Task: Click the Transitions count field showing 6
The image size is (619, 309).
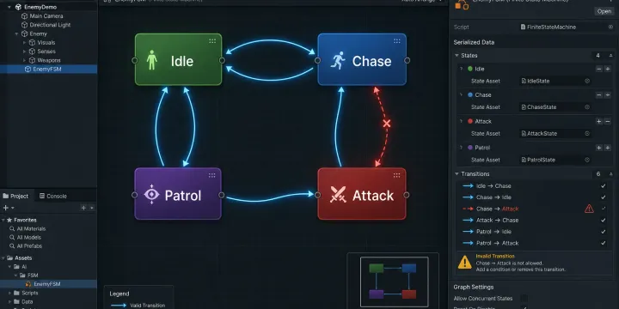Action: pos(599,173)
